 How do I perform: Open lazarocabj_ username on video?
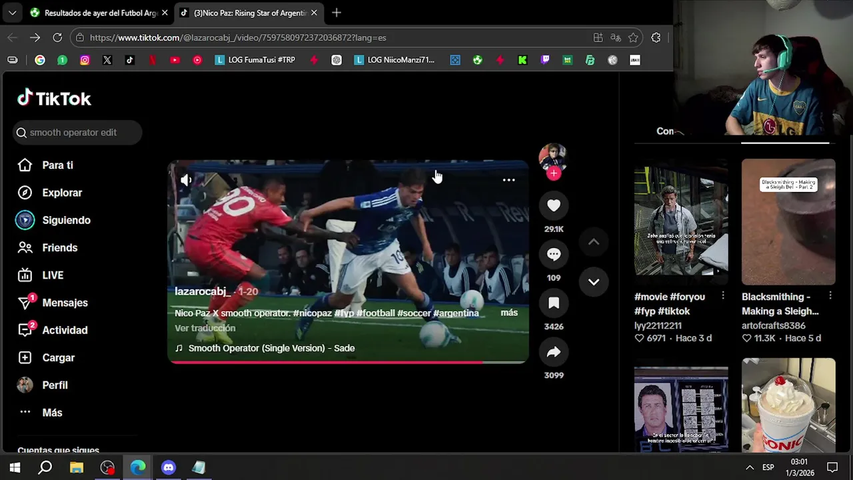coord(202,291)
